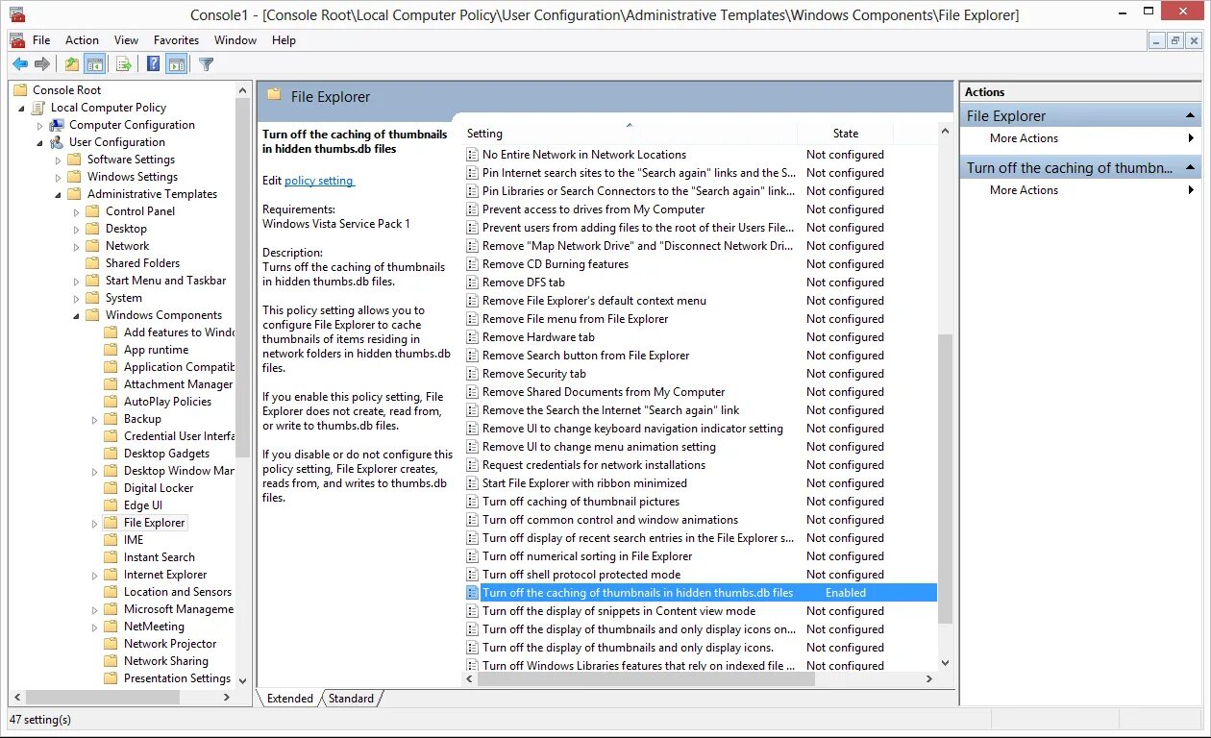Viewport: 1211px width, 738px height.
Task: Select Turn off numerical sorting in File Explorer
Action: [587, 556]
